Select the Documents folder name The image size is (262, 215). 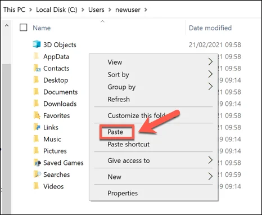pyautogui.click(x=61, y=92)
